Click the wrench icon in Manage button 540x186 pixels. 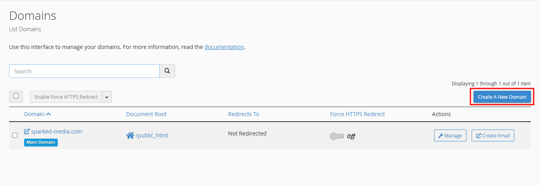pyautogui.click(x=441, y=135)
